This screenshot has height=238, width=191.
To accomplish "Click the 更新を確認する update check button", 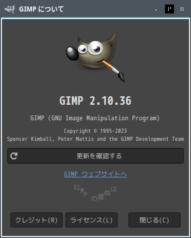I will (95, 156).
